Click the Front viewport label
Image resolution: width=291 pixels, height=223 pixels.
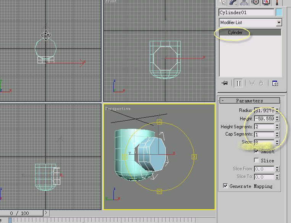pos(111,1)
